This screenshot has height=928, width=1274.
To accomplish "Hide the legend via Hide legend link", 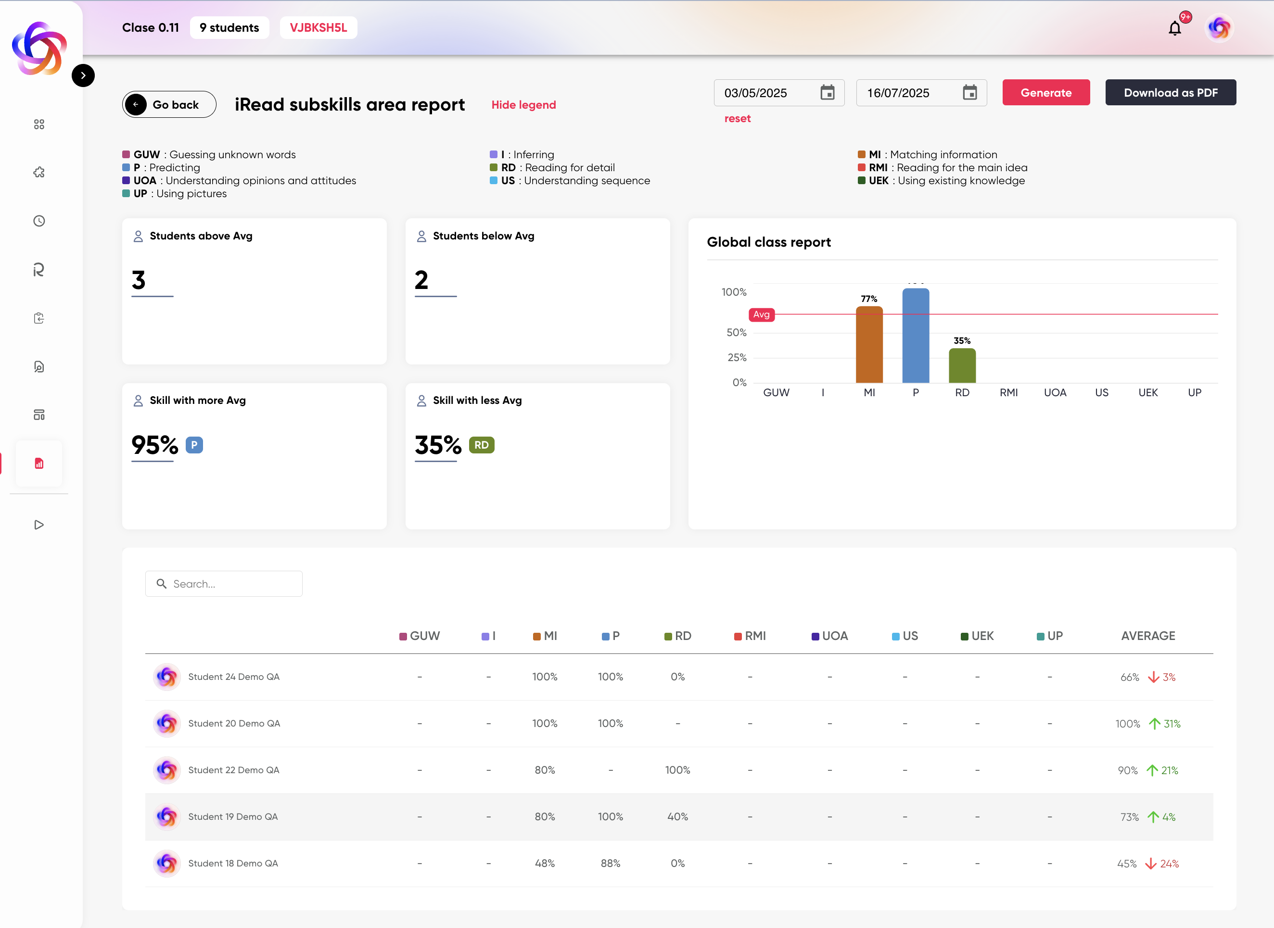I will [523, 105].
